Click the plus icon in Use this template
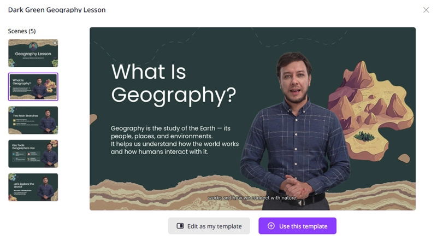Screen dimensions: 437x240 point(271,226)
